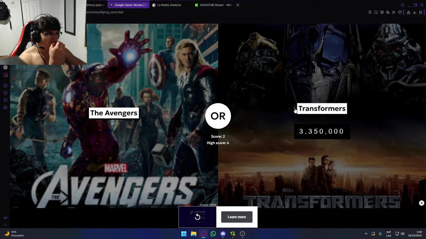Open the GX Control sidebar icon

tap(5, 218)
